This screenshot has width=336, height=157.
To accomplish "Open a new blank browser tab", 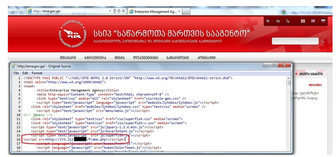I will tap(186, 12).
